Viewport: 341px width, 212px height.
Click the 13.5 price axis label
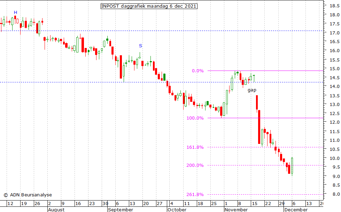click(334, 96)
